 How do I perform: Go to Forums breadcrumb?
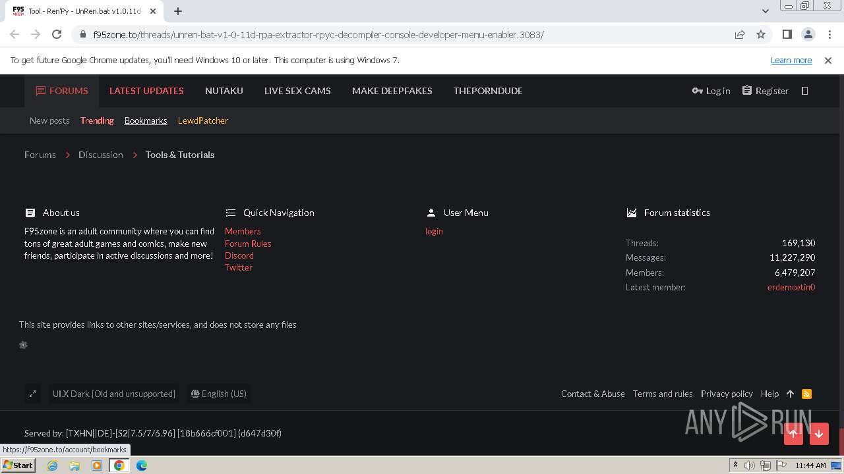pos(40,155)
